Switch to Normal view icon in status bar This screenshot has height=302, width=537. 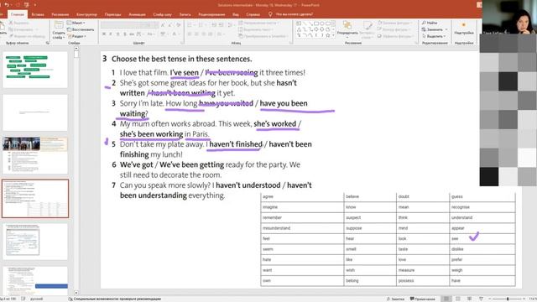coord(446,299)
